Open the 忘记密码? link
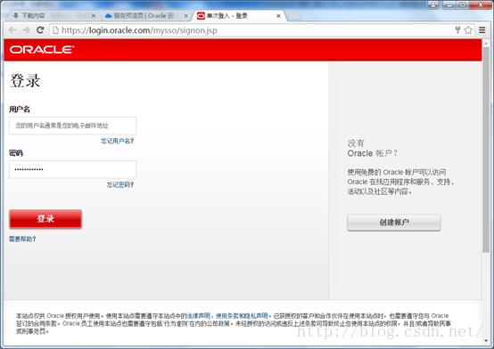This screenshot has width=494, height=349. coord(120,184)
